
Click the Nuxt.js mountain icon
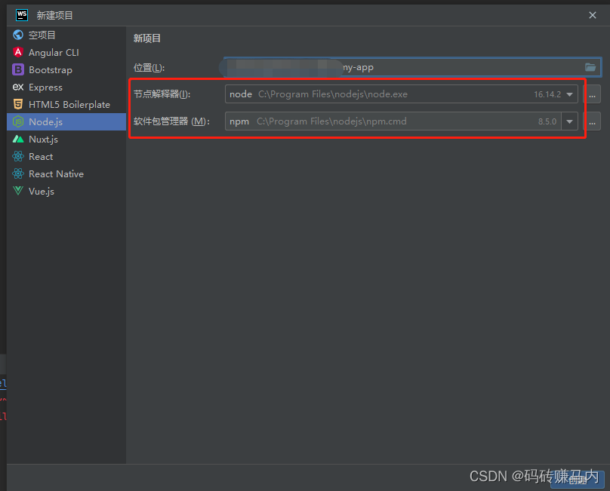[x=18, y=139]
